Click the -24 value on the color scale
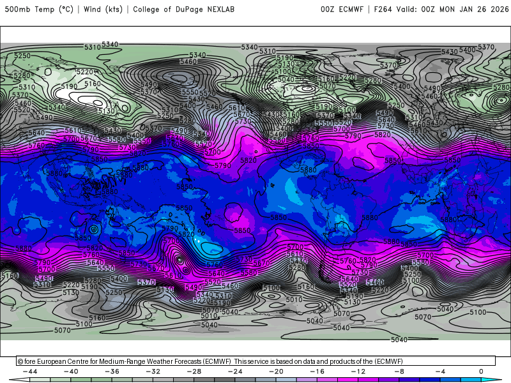The width and height of the screenshot is (511, 383). [235, 372]
